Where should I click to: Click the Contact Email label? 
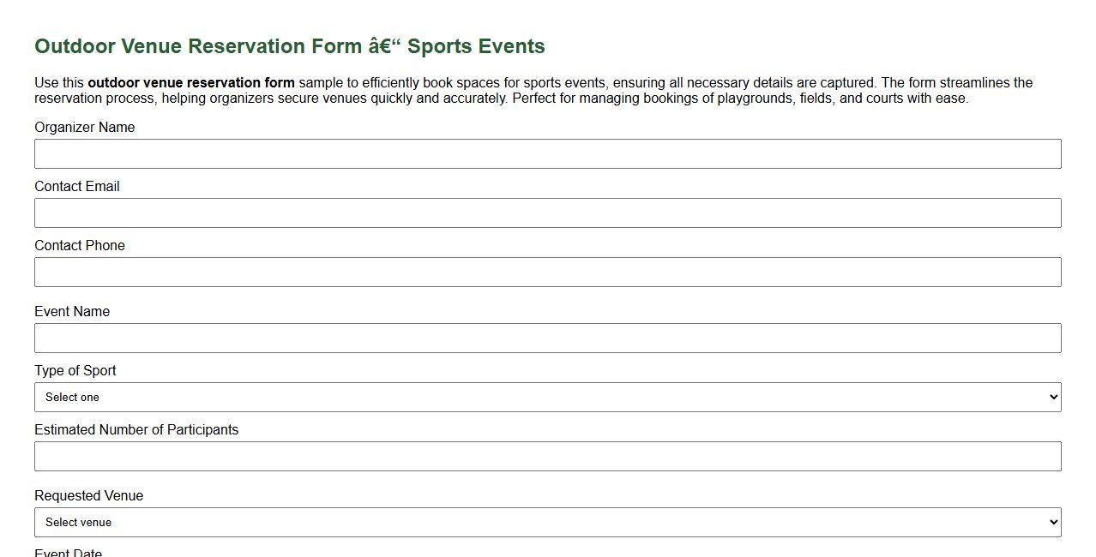point(76,186)
